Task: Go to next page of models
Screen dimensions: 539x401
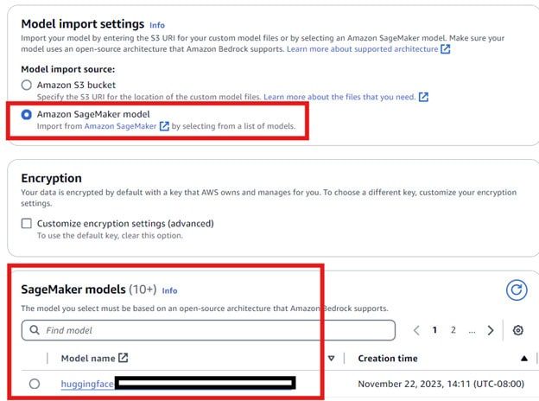Action: coord(491,330)
